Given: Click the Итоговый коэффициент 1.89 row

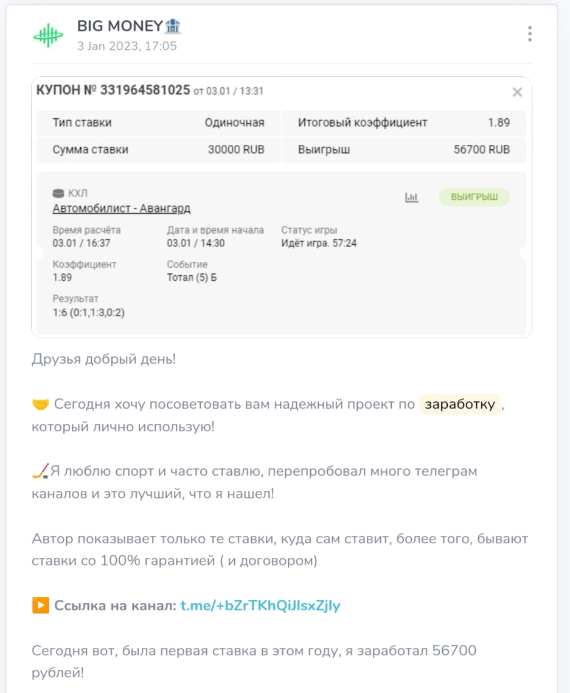Looking at the screenshot, I should point(403,122).
